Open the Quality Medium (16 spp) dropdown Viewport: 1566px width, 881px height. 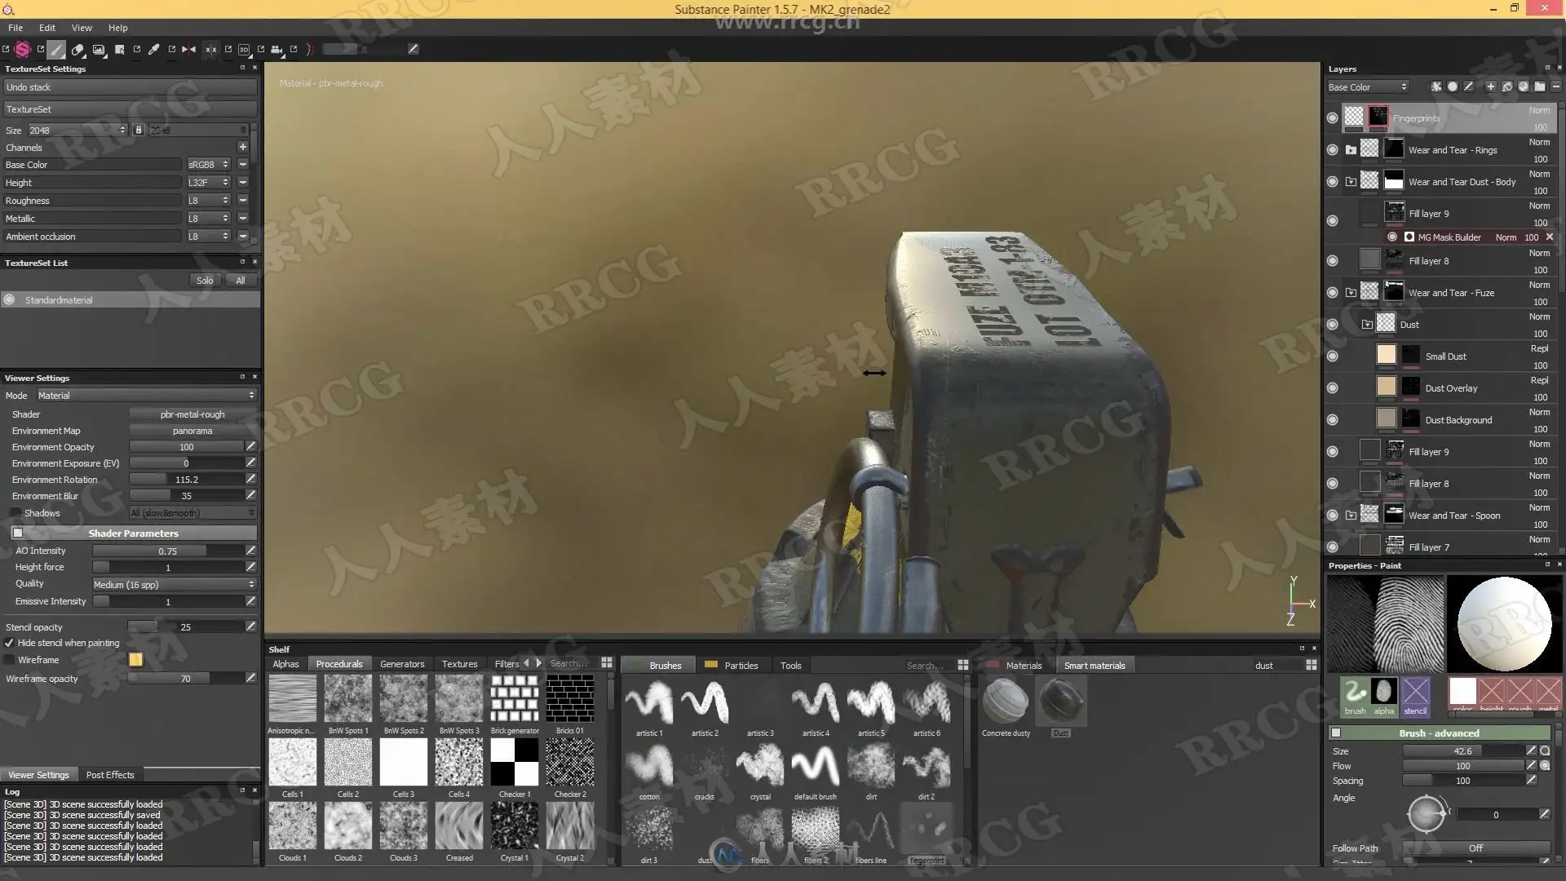pyautogui.click(x=174, y=585)
